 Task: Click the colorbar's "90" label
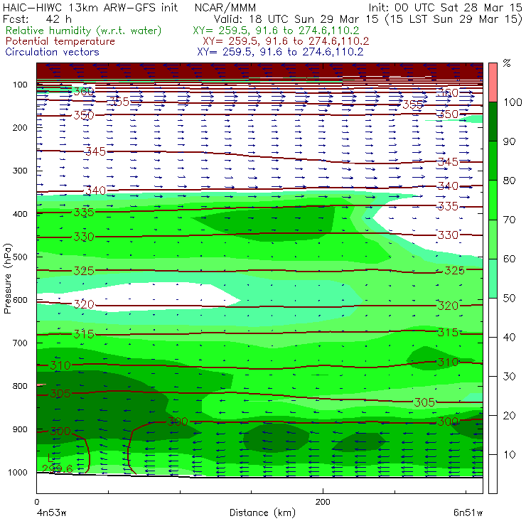click(x=510, y=141)
